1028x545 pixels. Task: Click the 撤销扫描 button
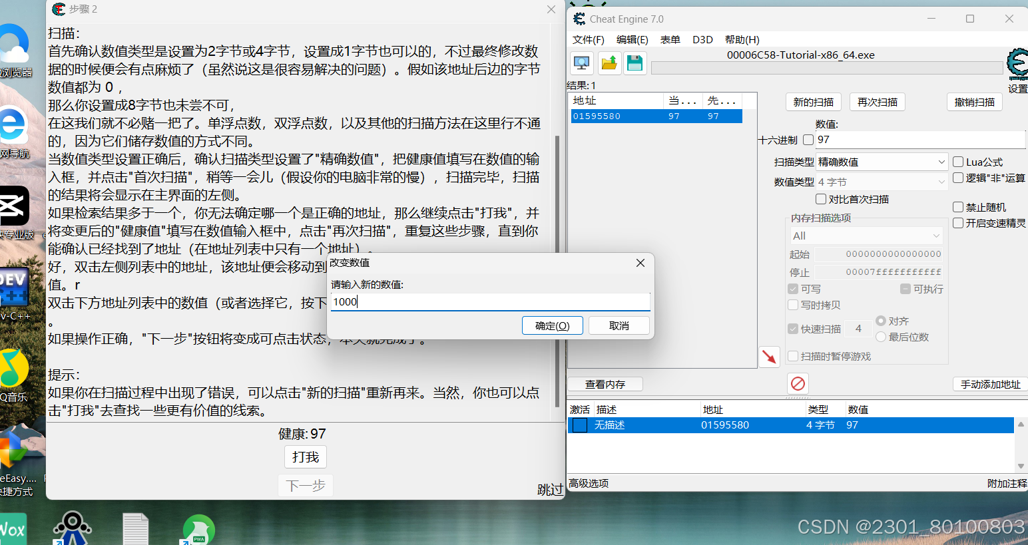tap(975, 102)
